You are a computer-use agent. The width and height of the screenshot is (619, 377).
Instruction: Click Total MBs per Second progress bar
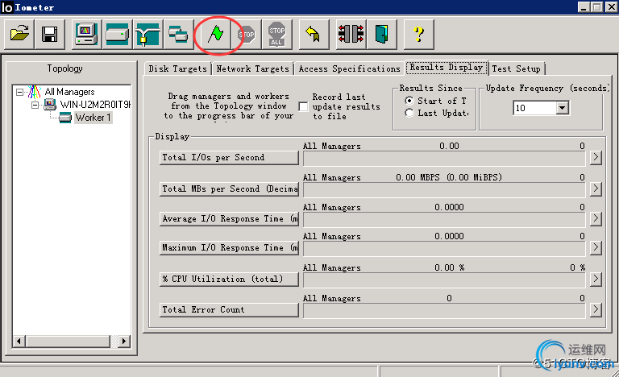click(x=444, y=189)
